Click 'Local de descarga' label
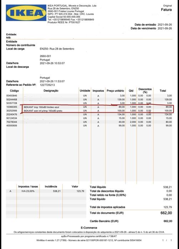This screenshot has width=179, height=249. pos(17,67)
